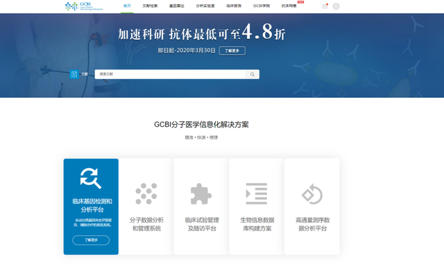Select the 生物信息数据库 indent-list icon
The image size is (444, 278).
click(257, 193)
